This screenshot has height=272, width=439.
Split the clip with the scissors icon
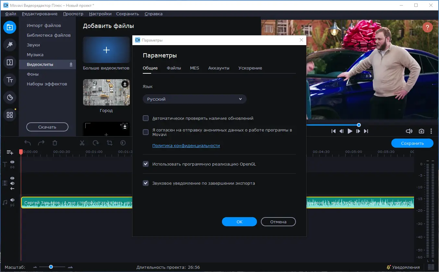(x=82, y=143)
